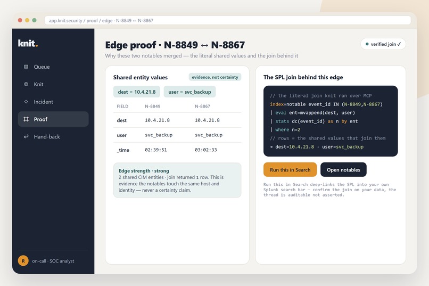Open the Queue menu item

click(53, 67)
